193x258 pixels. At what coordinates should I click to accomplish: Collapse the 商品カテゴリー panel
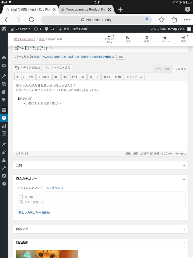tap(184, 179)
